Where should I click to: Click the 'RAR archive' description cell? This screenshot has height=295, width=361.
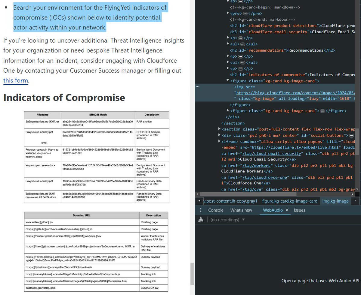pos(144,122)
